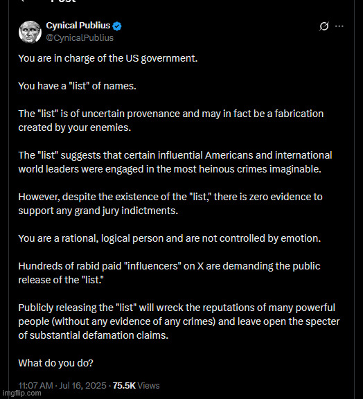This screenshot has width=363, height=399.
Task: Click the paragraph mentioning substantial defamation claims
Action: [179, 321]
